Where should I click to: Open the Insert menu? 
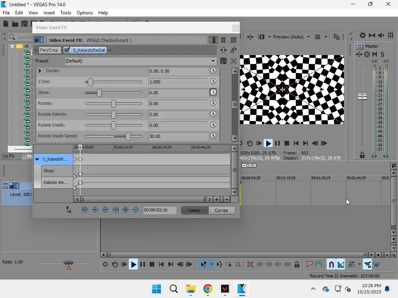point(49,13)
